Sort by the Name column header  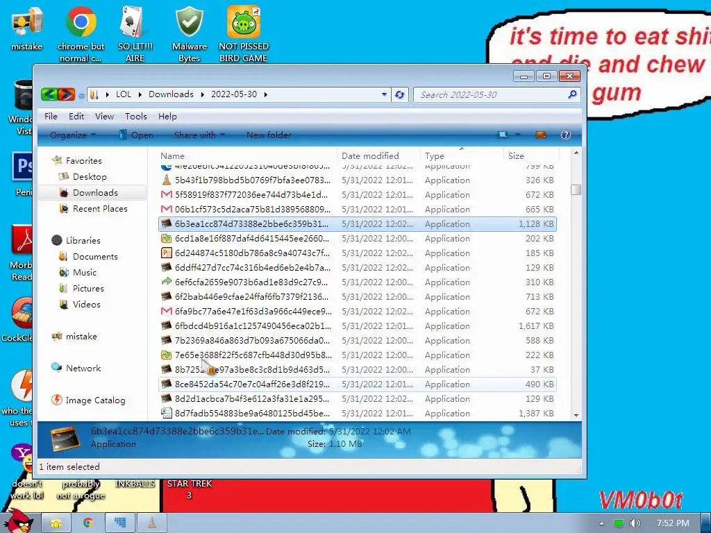246,156
